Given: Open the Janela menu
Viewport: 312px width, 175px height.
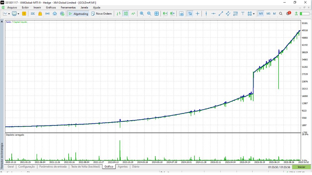Looking at the screenshot, I should tap(84, 7).
